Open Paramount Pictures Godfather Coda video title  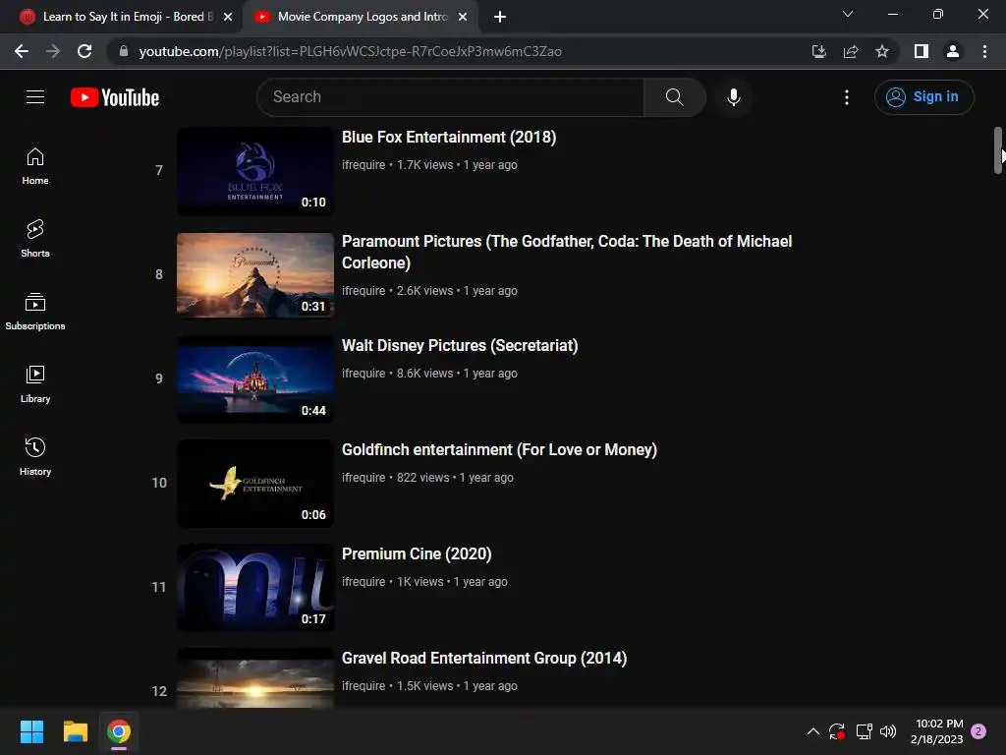(x=567, y=252)
